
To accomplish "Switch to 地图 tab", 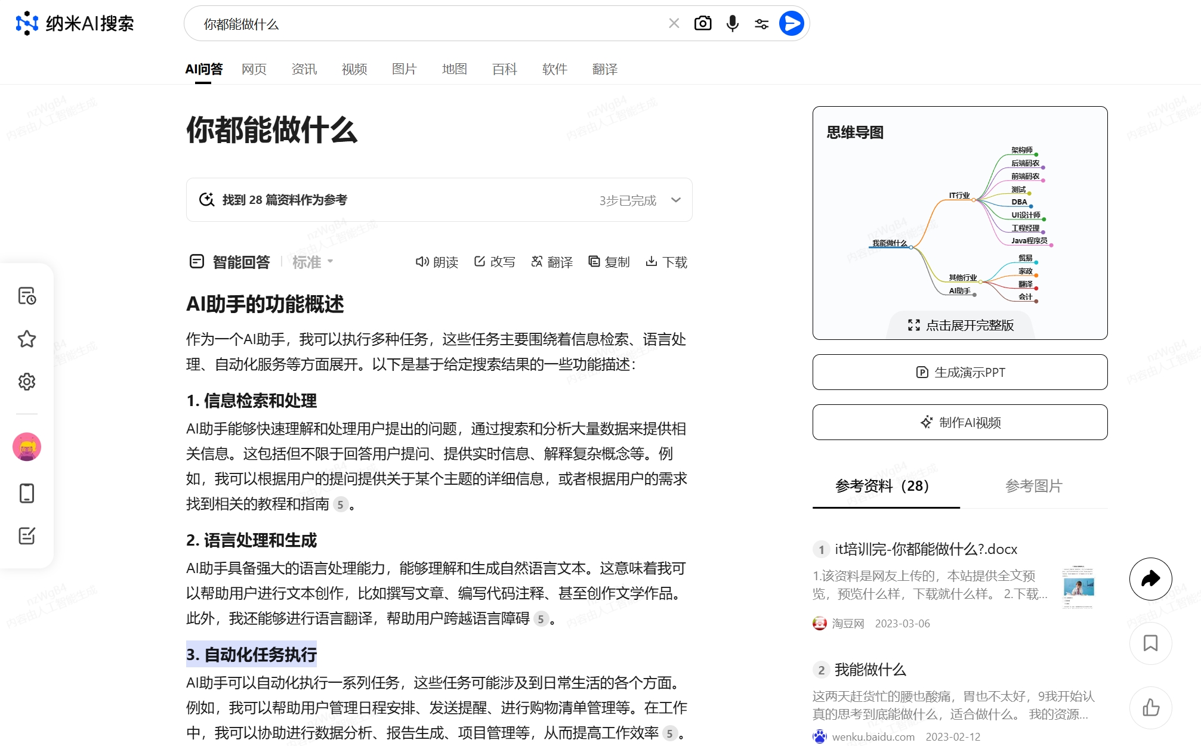I will tap(455, 69).
